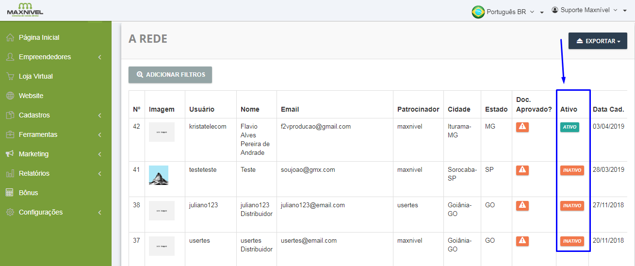Click the Maxnivel logo link
635x266 pixels.
(x=25, y=10)
